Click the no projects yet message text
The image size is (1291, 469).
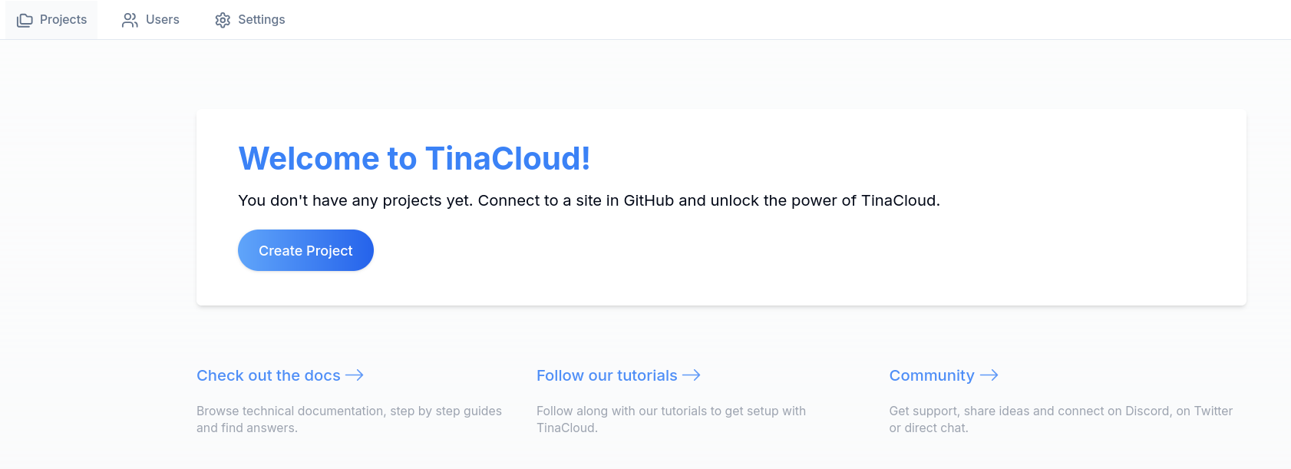click(x=589, y=200)
